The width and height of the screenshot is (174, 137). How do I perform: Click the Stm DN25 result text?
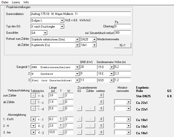pyautogui.click(x=143, y=96)
